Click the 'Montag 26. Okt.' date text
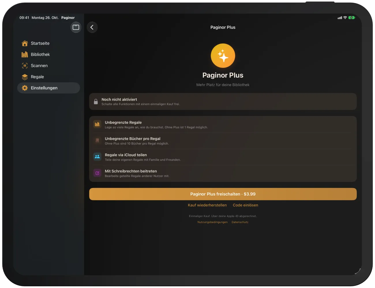The width and height of the screenshot is (375, 288). pos(45,18)
